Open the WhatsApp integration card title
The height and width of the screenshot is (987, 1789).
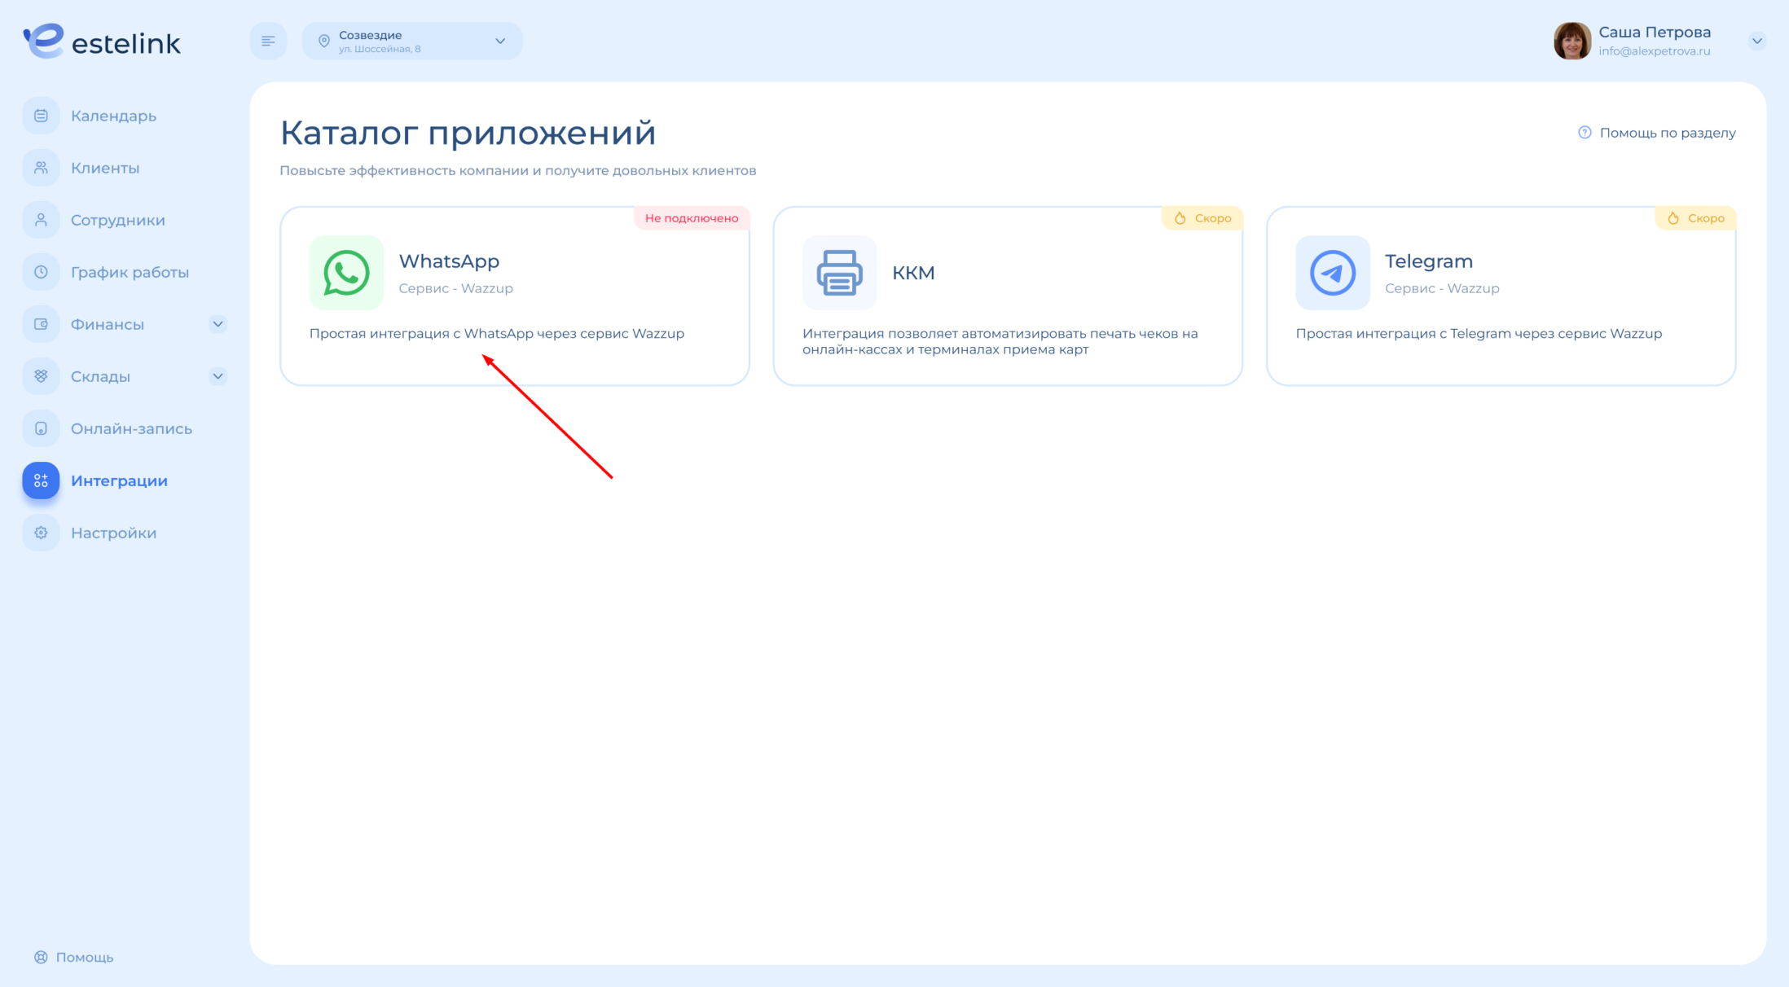click(449, 261)
